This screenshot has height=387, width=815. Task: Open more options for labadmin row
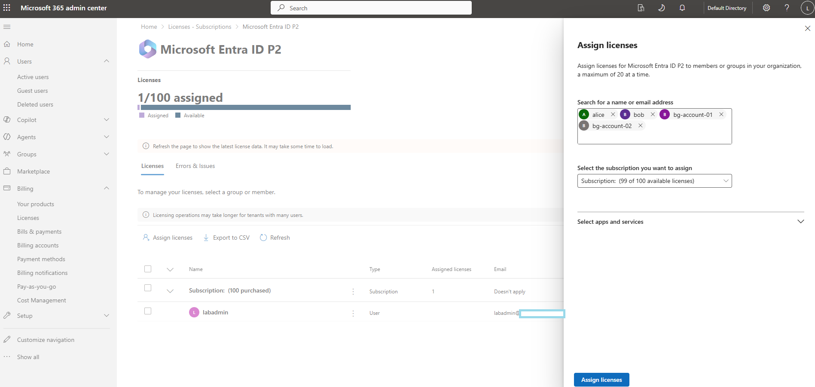click(x=353, y=313)
